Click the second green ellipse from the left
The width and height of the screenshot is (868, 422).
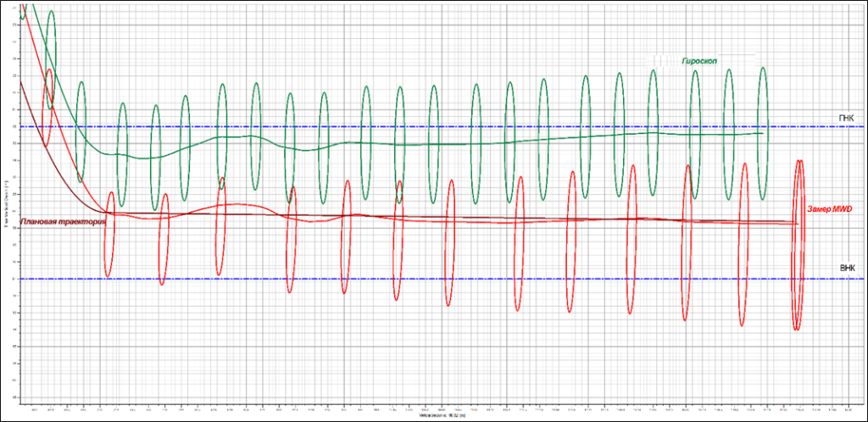tap(81, 131)
